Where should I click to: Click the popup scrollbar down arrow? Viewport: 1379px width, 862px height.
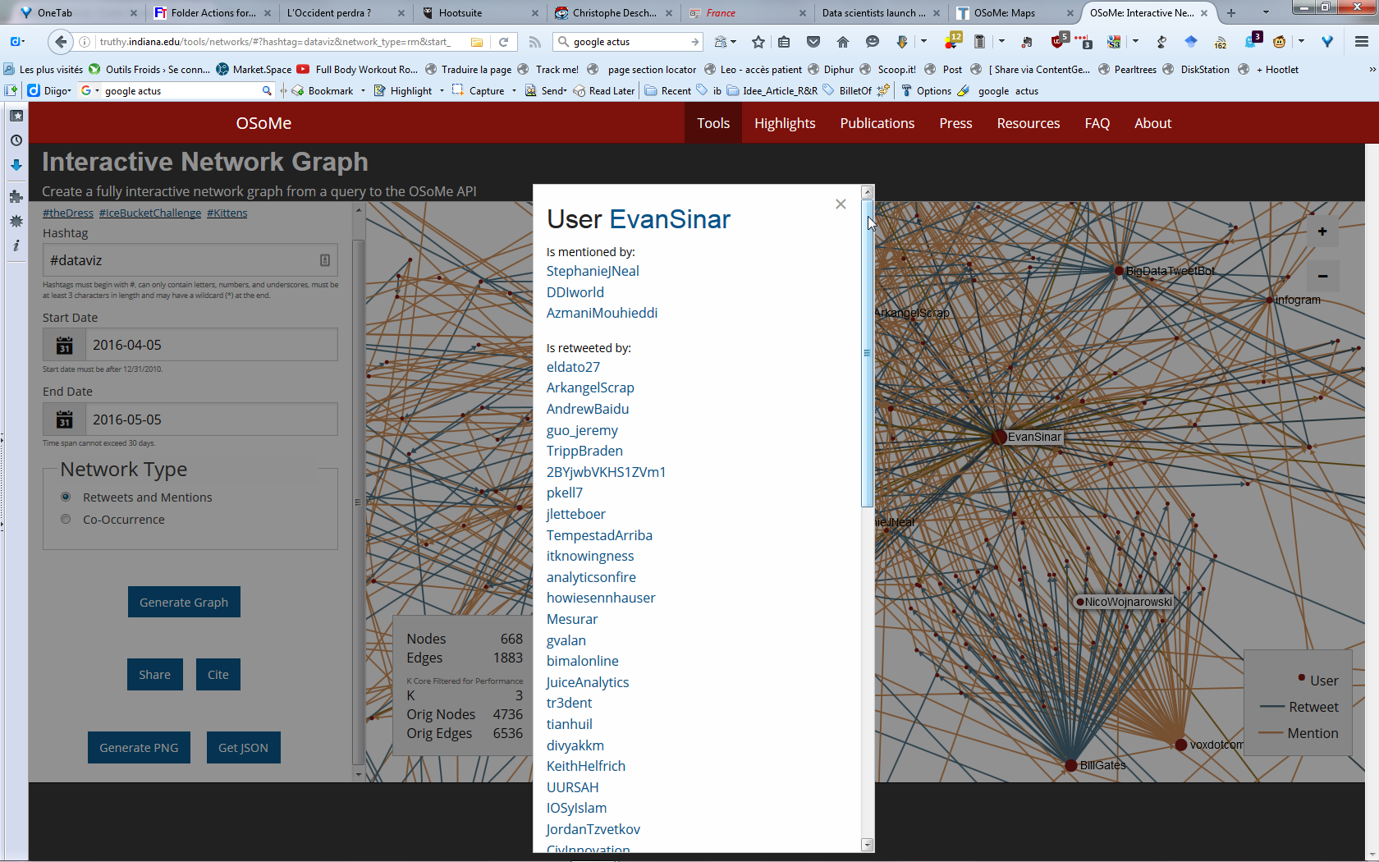868,845
